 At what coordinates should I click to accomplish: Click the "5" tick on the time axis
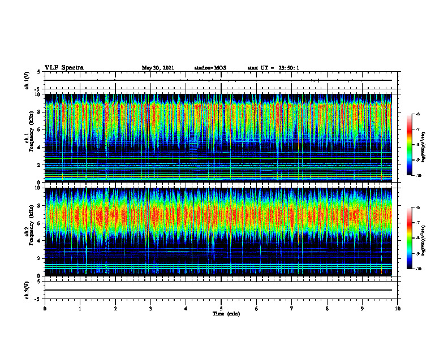coord(221,309)
